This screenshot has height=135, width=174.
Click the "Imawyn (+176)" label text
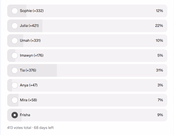31,56
